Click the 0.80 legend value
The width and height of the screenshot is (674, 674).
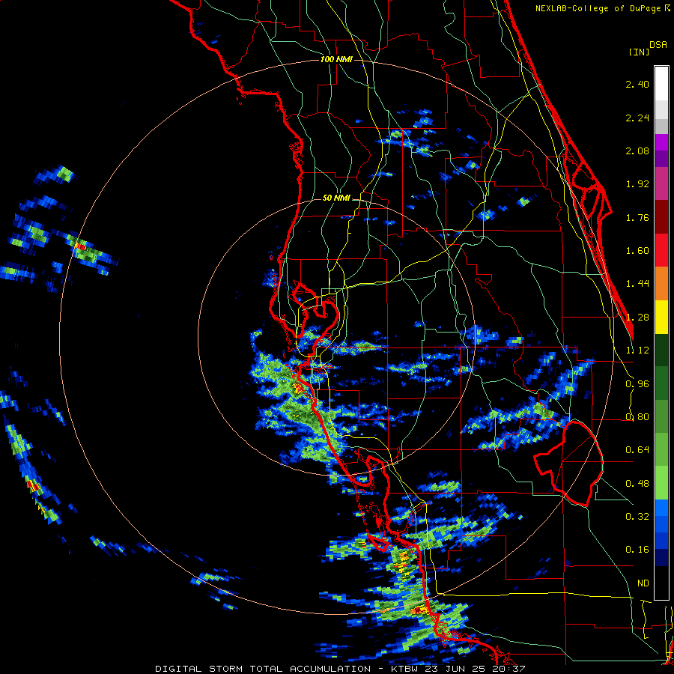[x=637, y=417]
